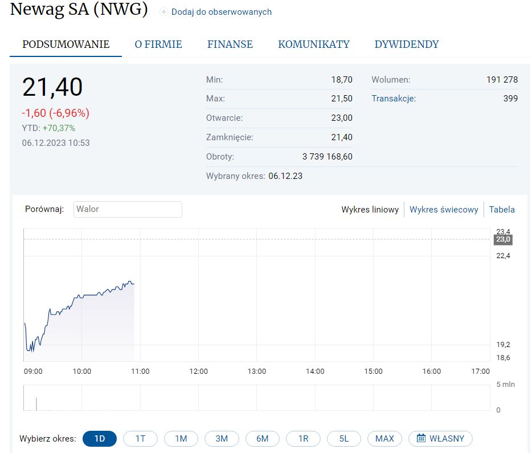
Task: Switch chart range to 1R
Action: tap(303, 439)
